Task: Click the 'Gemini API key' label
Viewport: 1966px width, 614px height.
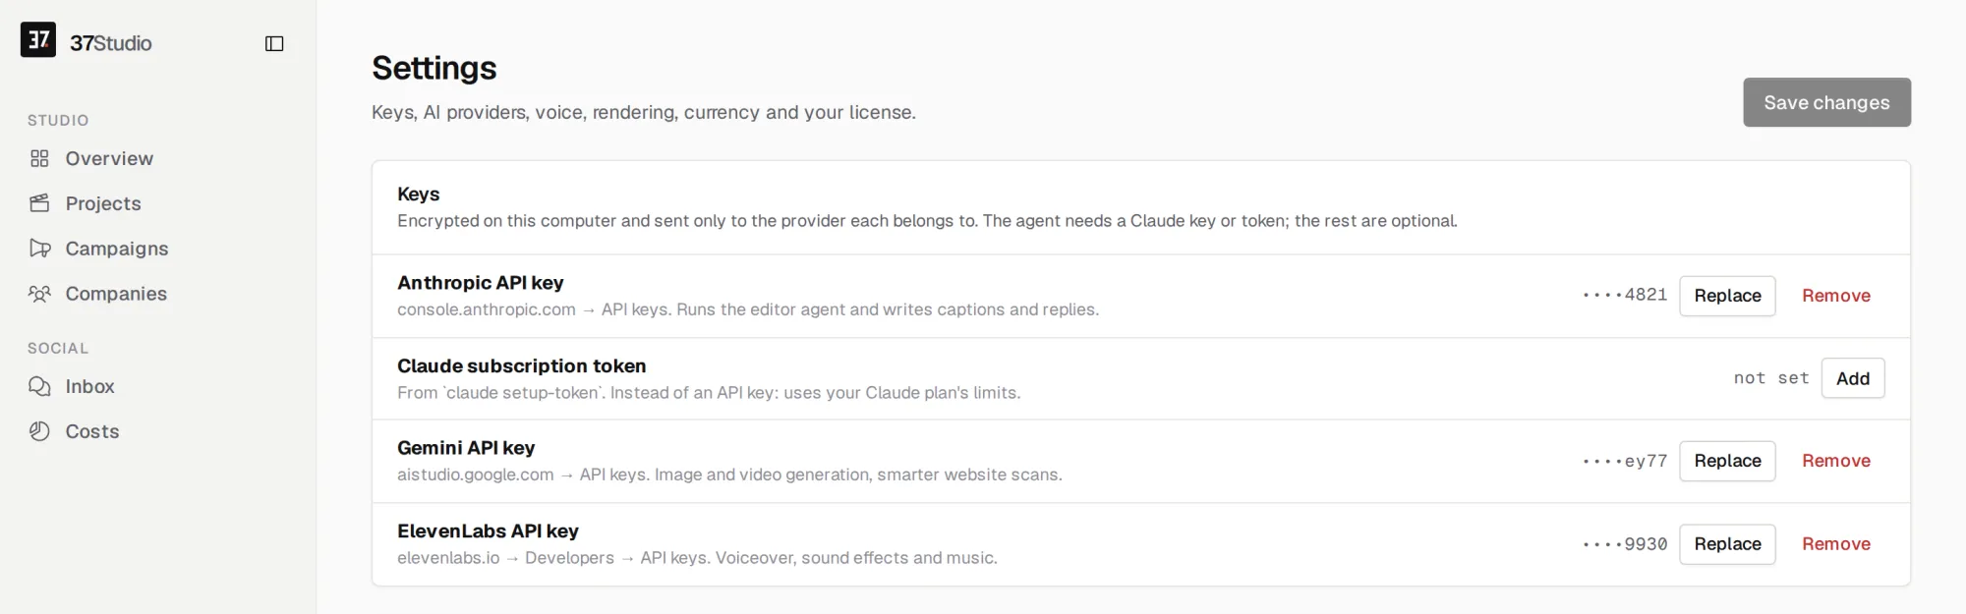Action: [466, 448]
